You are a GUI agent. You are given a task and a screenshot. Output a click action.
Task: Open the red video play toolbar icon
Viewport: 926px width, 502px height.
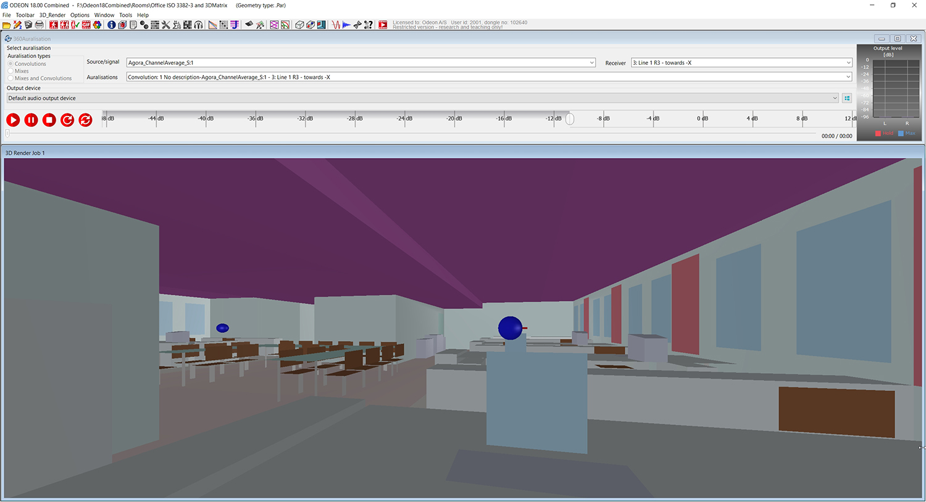pyautogui.click(x=383, y=25)
